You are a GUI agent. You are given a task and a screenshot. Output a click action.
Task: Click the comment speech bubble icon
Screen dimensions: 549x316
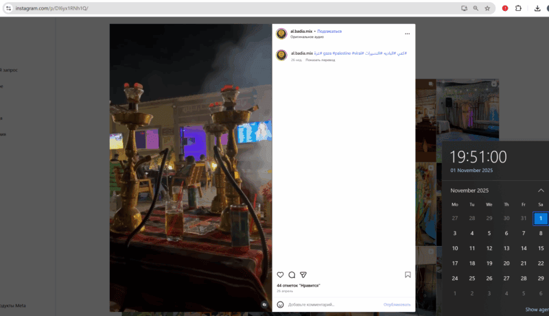coord(292,275)
